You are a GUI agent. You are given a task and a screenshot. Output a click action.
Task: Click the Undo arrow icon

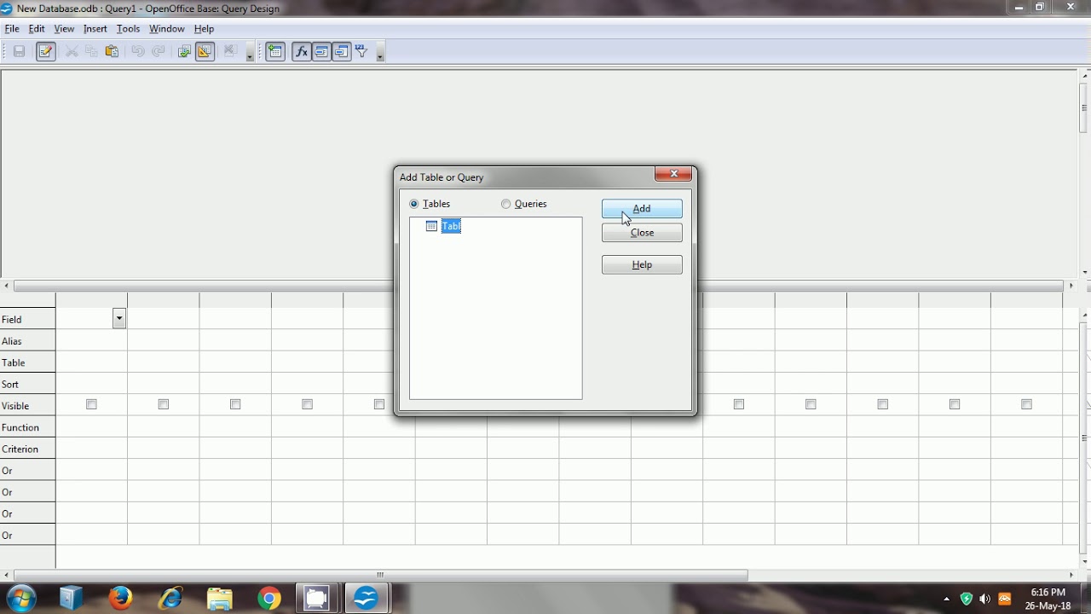point(138,52)
